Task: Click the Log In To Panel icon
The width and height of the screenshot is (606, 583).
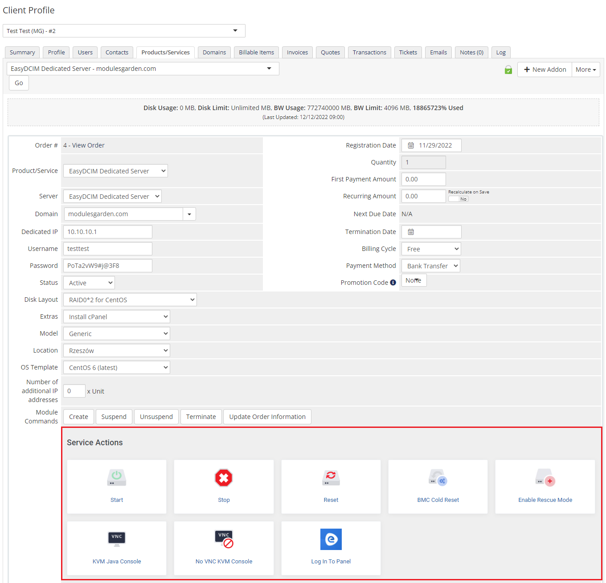Action: coord(331,539)
